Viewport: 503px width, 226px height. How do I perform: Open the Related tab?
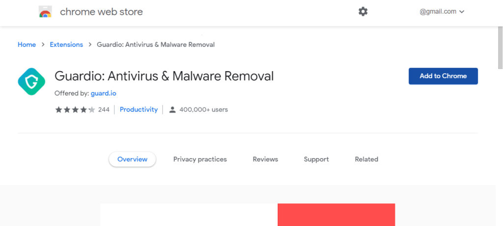[x=366, y=159]
